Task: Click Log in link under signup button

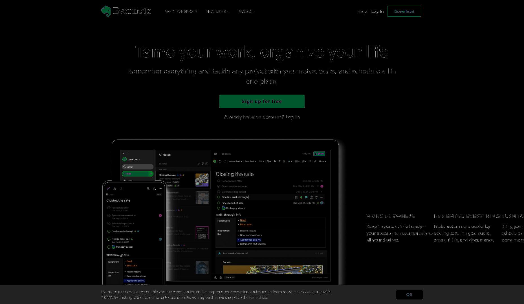Action: pyautogui.click(x=292, y=117)
